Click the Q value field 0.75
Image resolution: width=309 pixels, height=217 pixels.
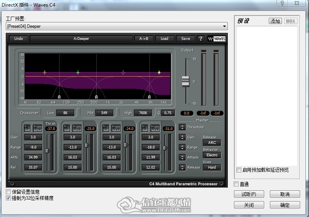click(x=168, y=113)
